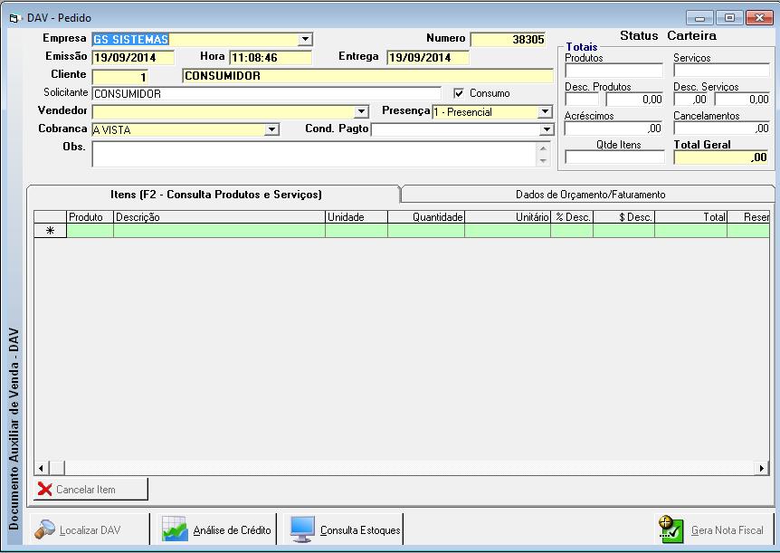Click the horizontal scrollbar below the items grid
The image size is (780, 553).
[362, 467]
